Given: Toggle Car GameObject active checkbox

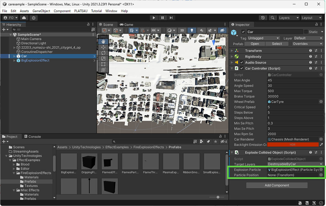Looking at the screenshot, I should 243,32.
